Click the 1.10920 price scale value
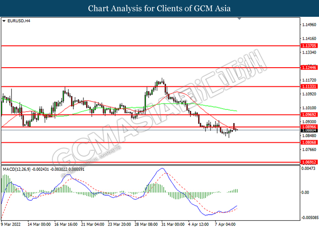The height and width of the screenshot is (227, 319). pos(309,94)
